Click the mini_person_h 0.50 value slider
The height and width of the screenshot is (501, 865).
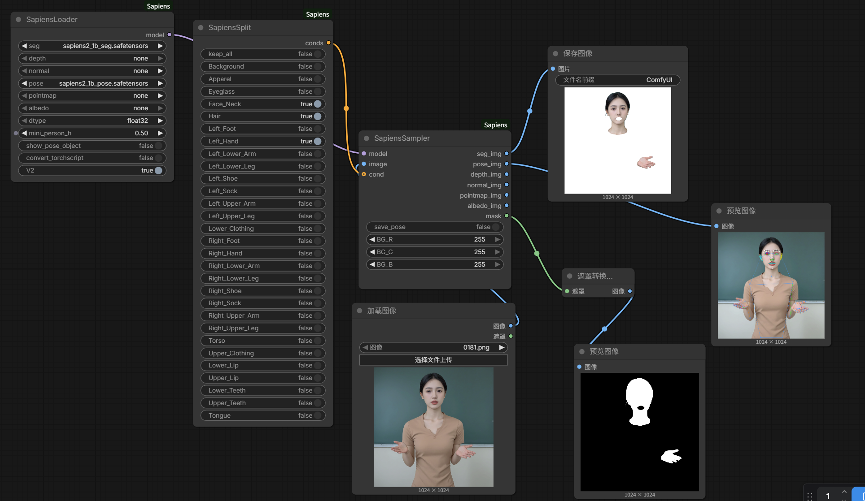92,134
